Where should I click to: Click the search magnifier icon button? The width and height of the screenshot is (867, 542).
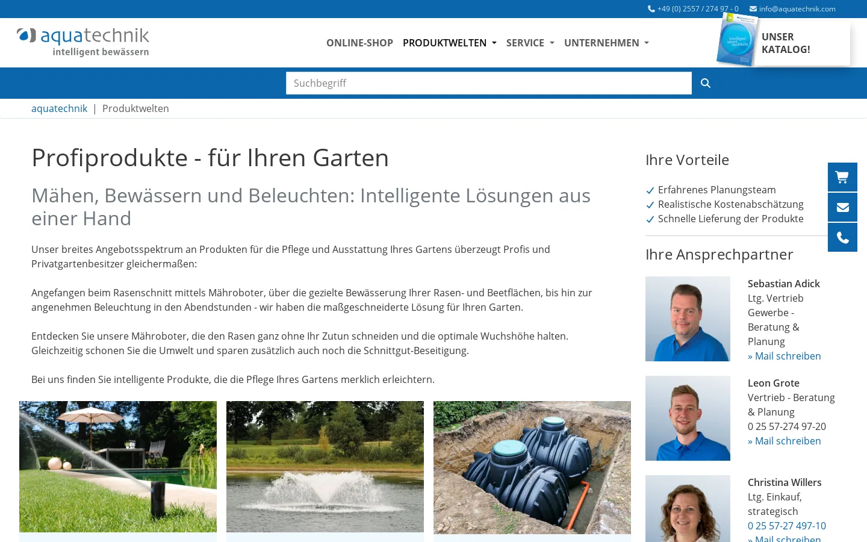(x=706, y=83)
